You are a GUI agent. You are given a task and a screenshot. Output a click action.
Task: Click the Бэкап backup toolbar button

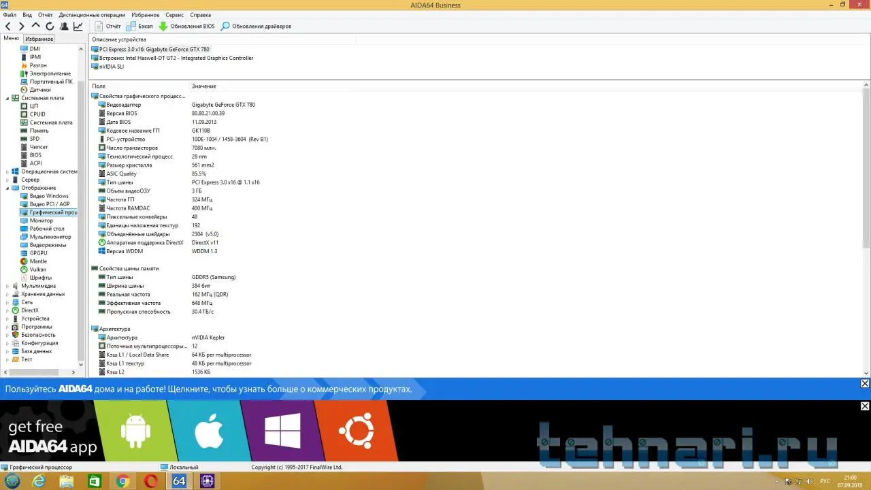139,27
